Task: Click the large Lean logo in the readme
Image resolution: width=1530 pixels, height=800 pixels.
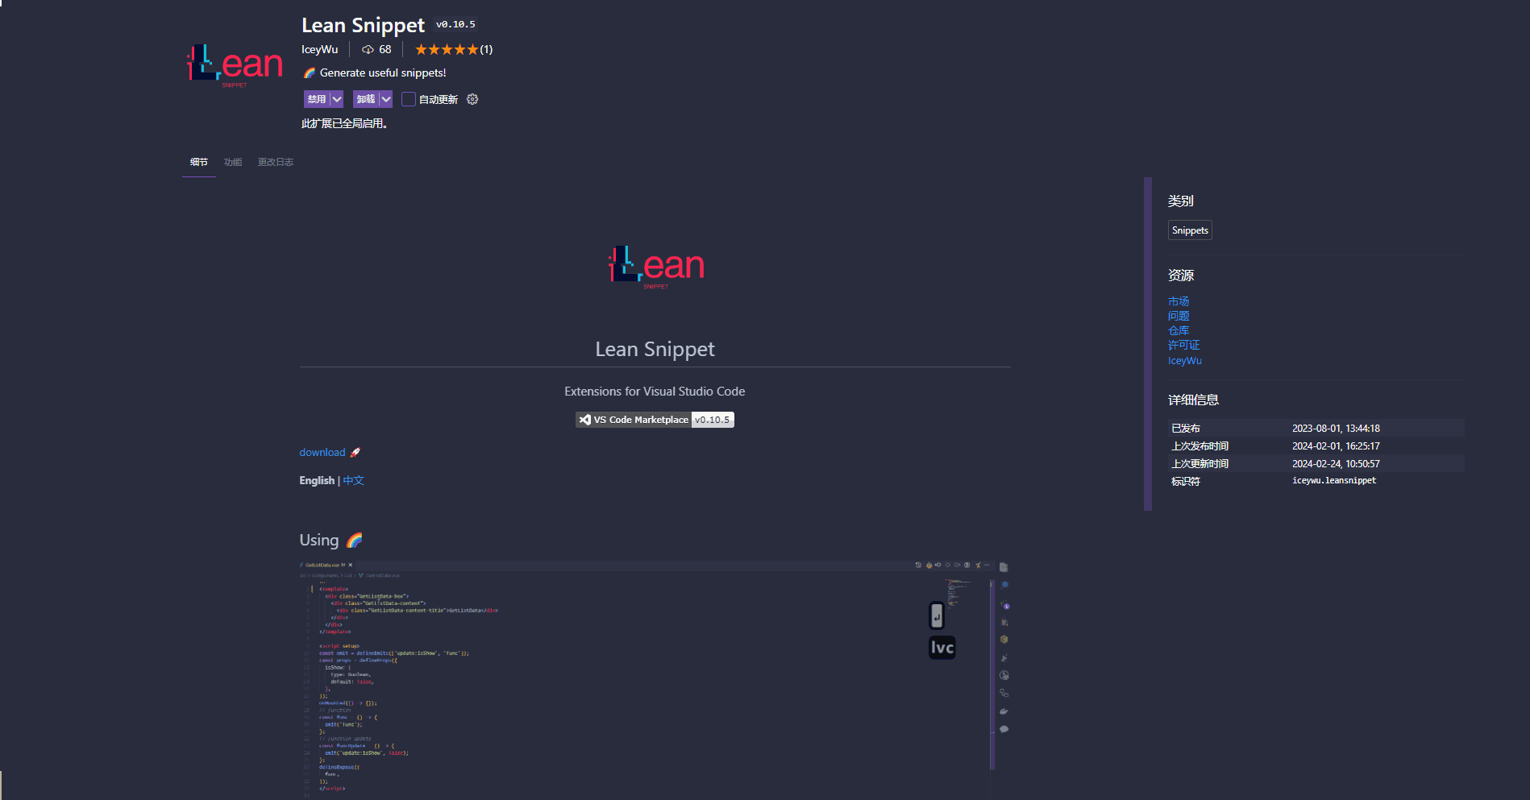Action: [655, 267]
